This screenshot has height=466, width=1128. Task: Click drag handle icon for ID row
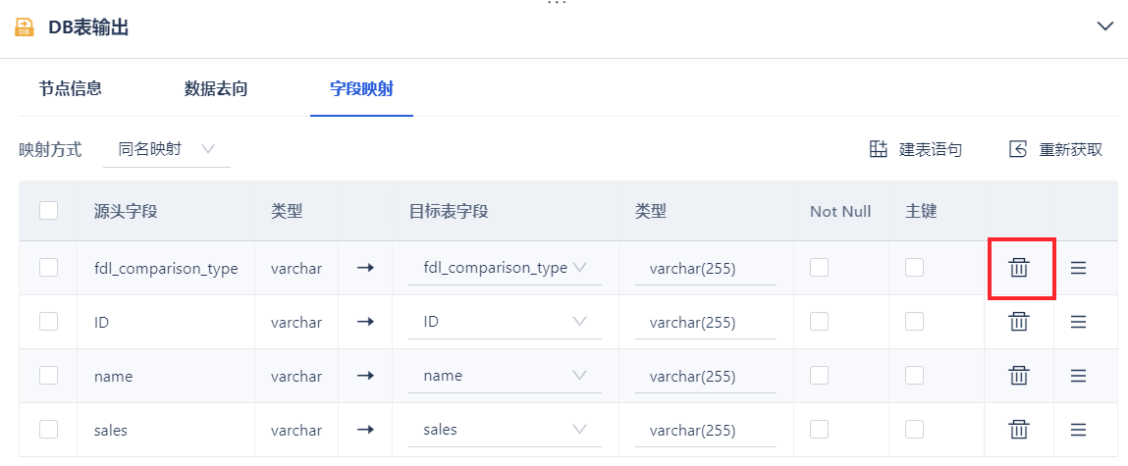pyautogui.click(x=1078, y=322)
